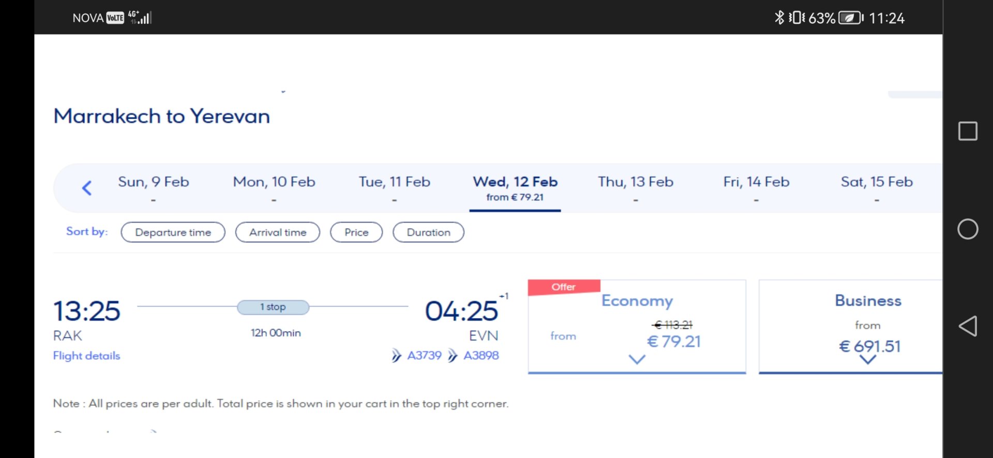
Task: Tap the 4G signal strength icon
Action: tap(140, 18)
